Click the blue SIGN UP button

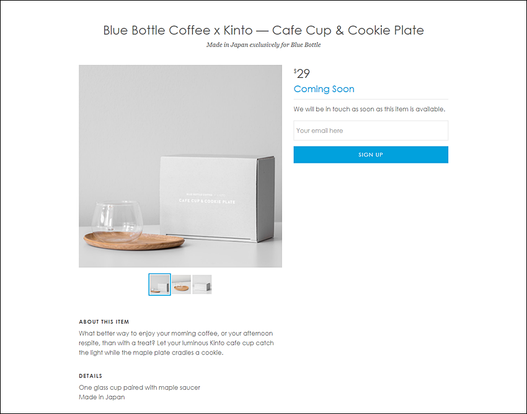click(x=371, y=155)
